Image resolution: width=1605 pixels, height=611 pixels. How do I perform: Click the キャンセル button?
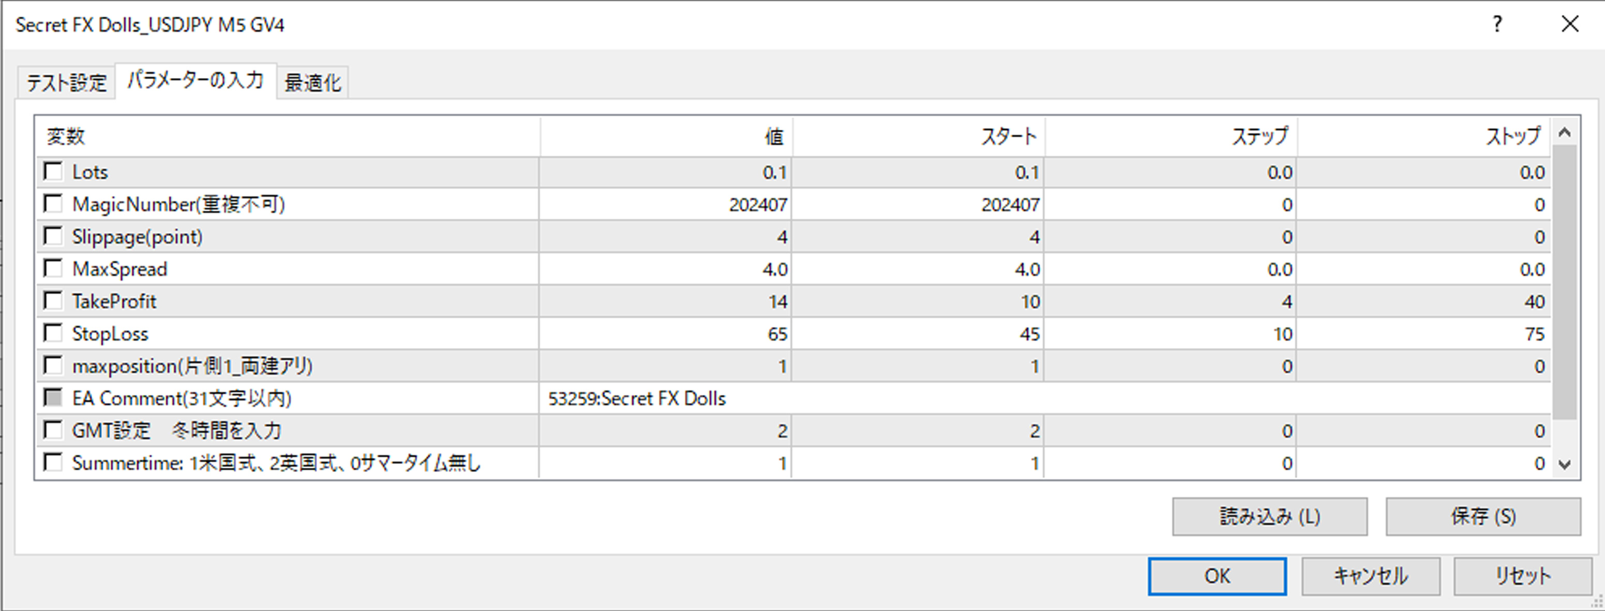[1370, 576]
